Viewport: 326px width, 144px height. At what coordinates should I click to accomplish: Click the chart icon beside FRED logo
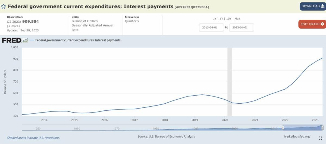25,40
